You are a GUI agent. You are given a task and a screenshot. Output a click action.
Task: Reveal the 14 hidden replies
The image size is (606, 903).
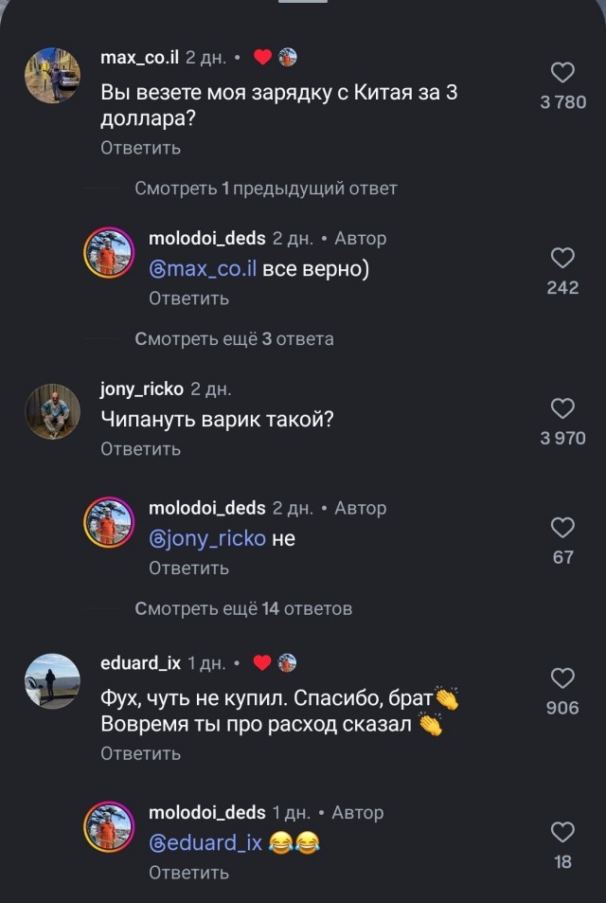point(244,610)
